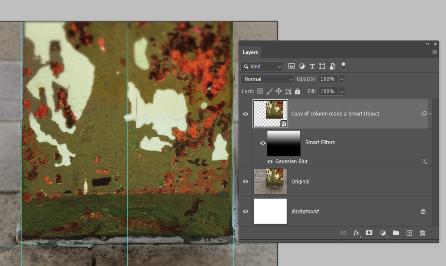Toggle Gaussian Blur filter visibility
This screenshot has height=266, width=446.
270,162
